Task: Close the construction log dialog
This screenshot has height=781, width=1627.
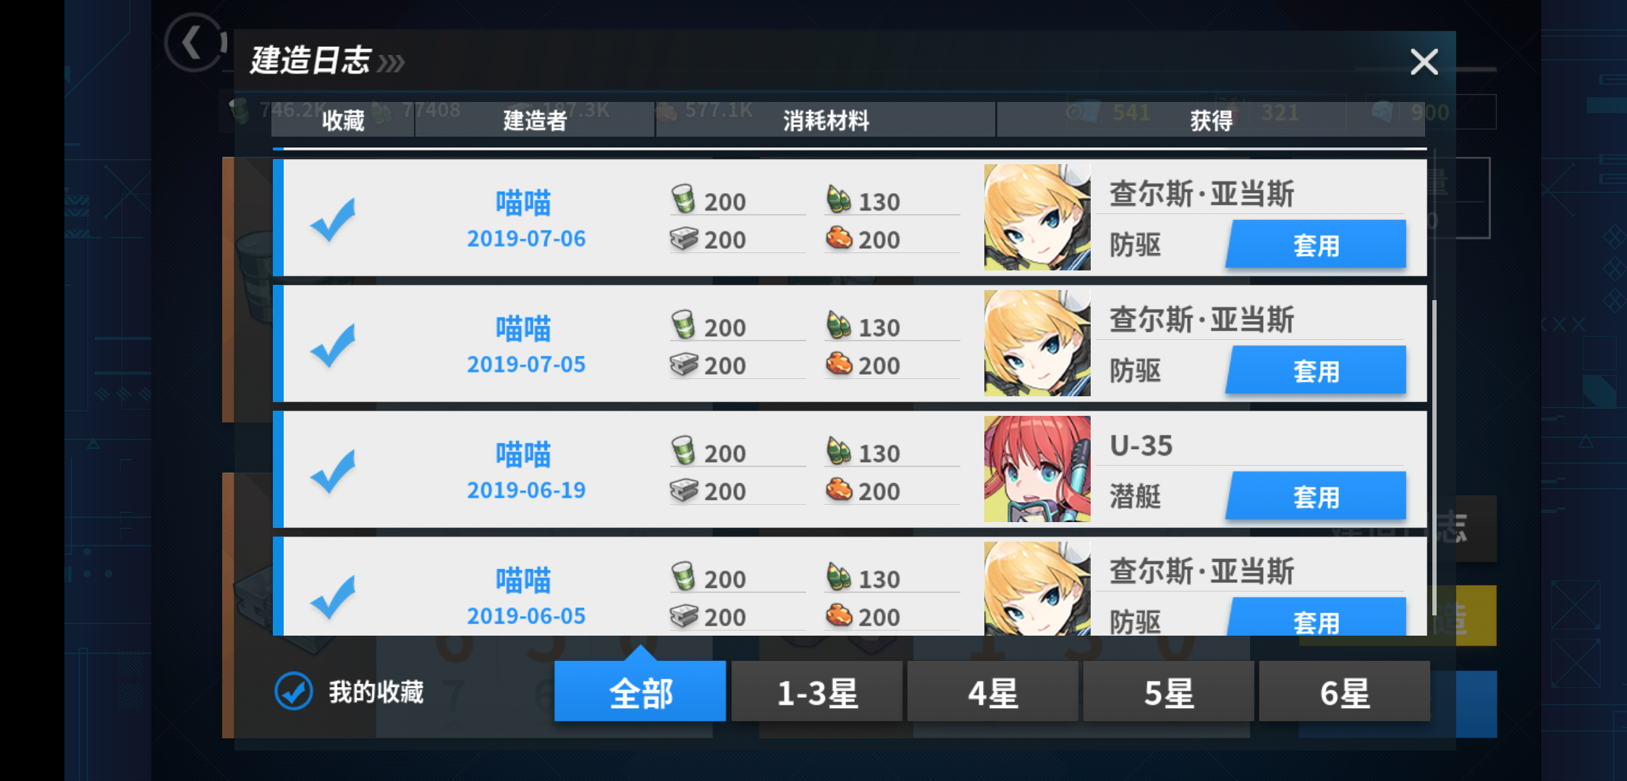Action: pos(1424,62)
